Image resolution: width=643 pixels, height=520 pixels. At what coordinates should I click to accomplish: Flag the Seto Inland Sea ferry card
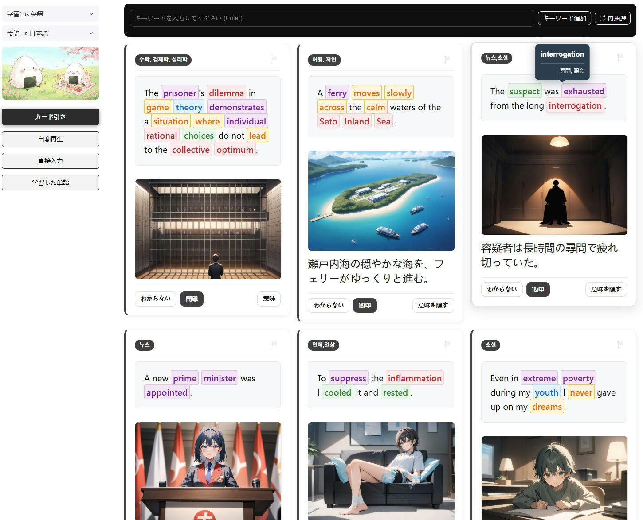[447, 60]
